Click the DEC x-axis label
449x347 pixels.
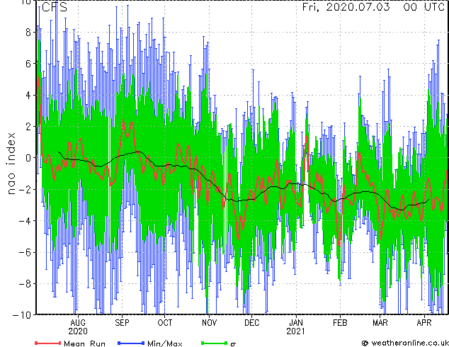(x=252, y=323)
